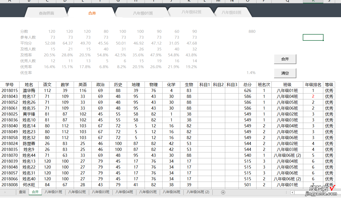Click the 分数 summary row label
Viewport: 341px width, 198px height.
pos(24,31)
